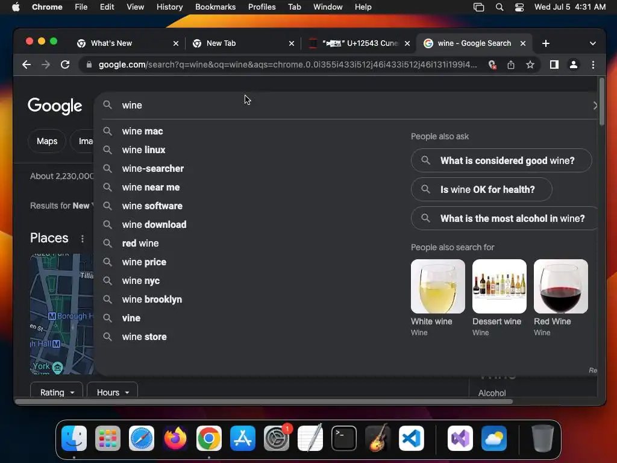Click the Places map preview
617x463 pixels.
[62, 313]
